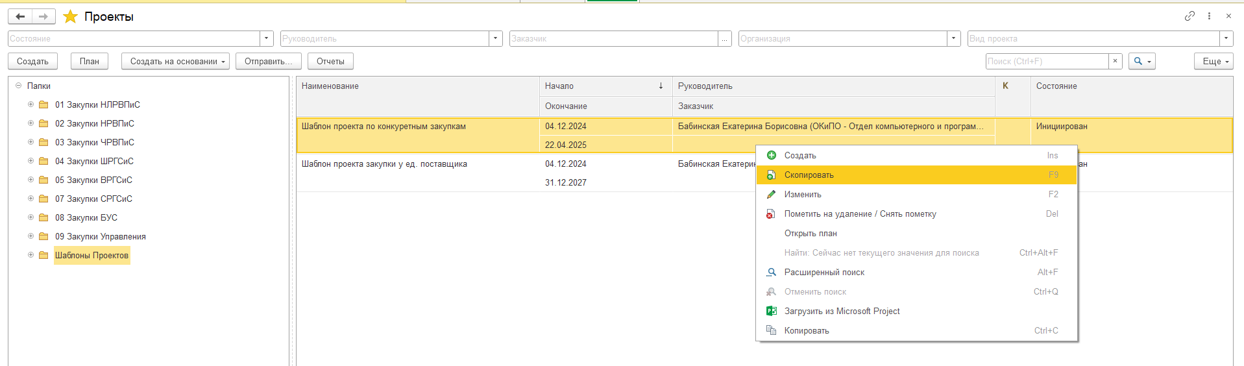Expand the 04 Закупки ШРГСиС folder
This screenshot has height=366, width=1244.
[x=30, y=161]
